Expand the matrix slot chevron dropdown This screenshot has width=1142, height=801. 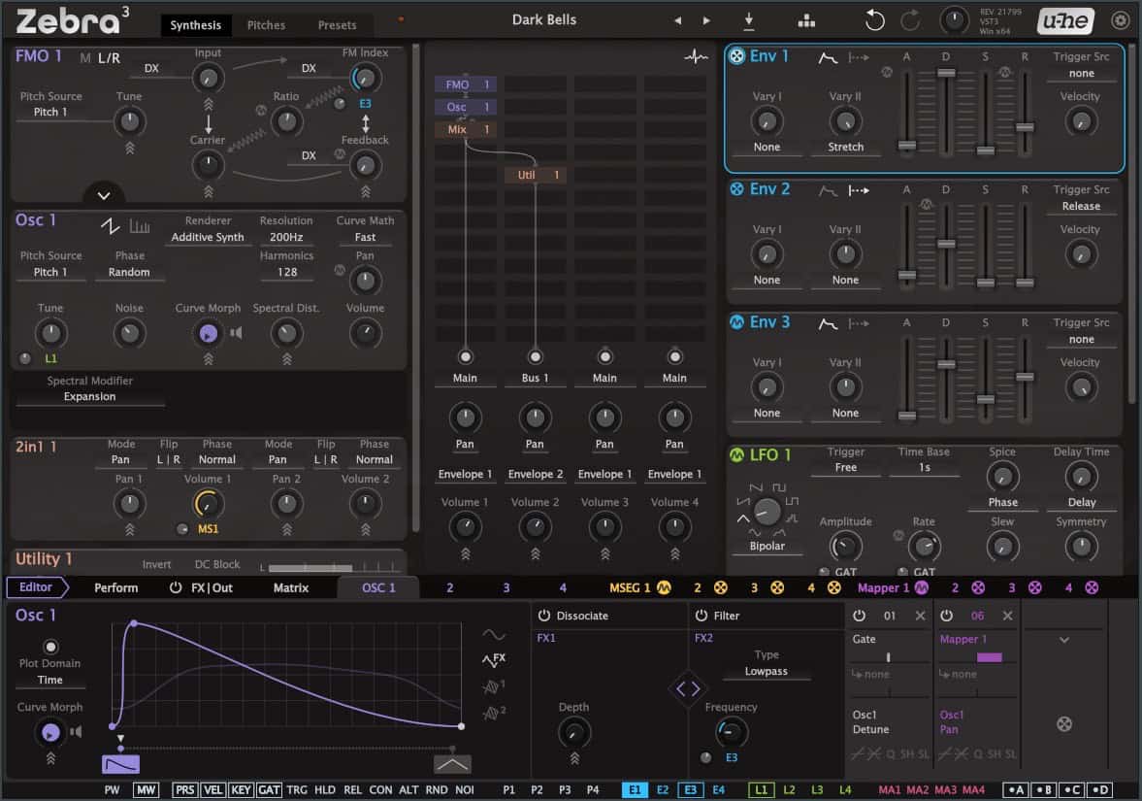[x=1064, y=640]
